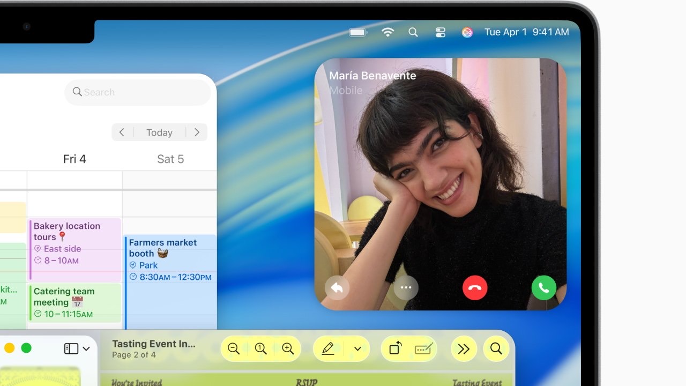Select the markup highlight pen tool
Screen dimensions: 686x386
328,349
